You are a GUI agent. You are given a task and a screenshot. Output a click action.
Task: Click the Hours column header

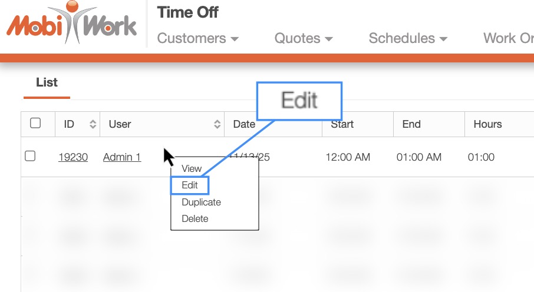487,124
